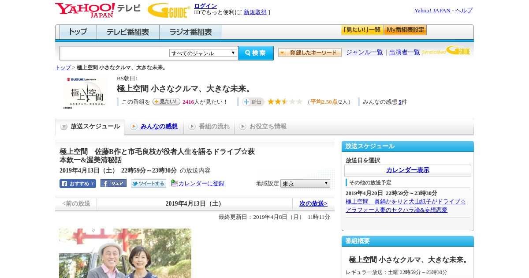Open the 番組の流れ tab

click(209, 127)
